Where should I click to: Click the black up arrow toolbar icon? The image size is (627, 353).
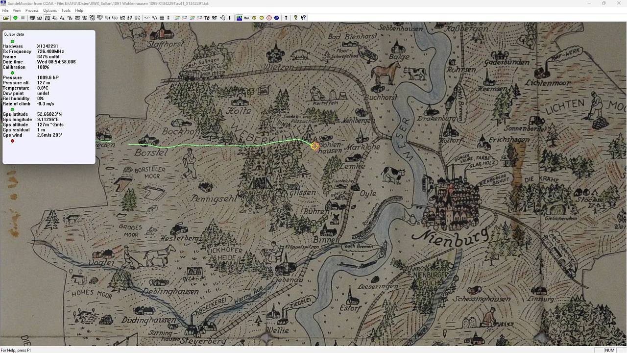[x=286, y=18]
